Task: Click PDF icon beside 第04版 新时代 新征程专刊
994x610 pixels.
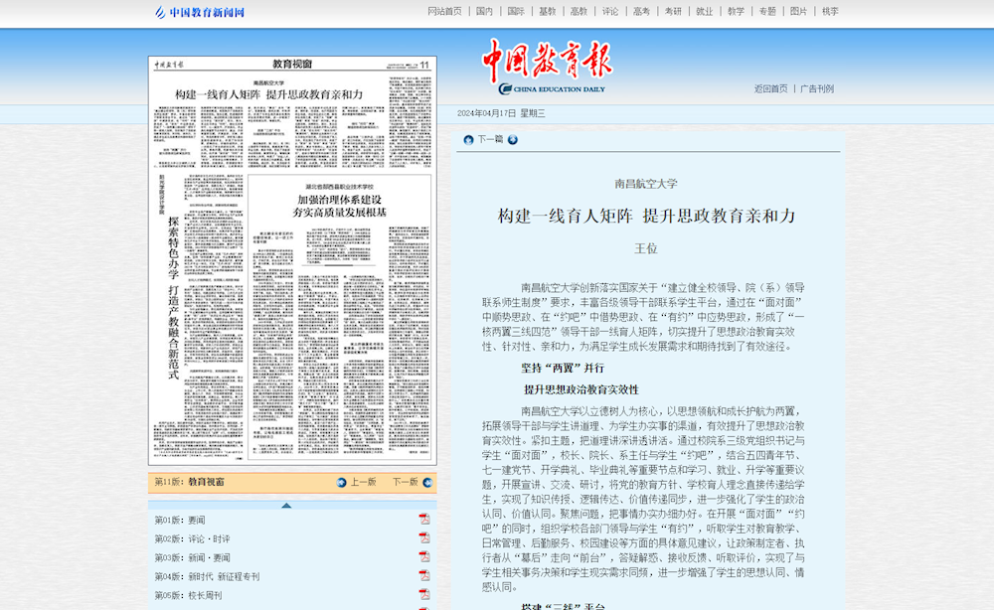Action: (423, 576)
